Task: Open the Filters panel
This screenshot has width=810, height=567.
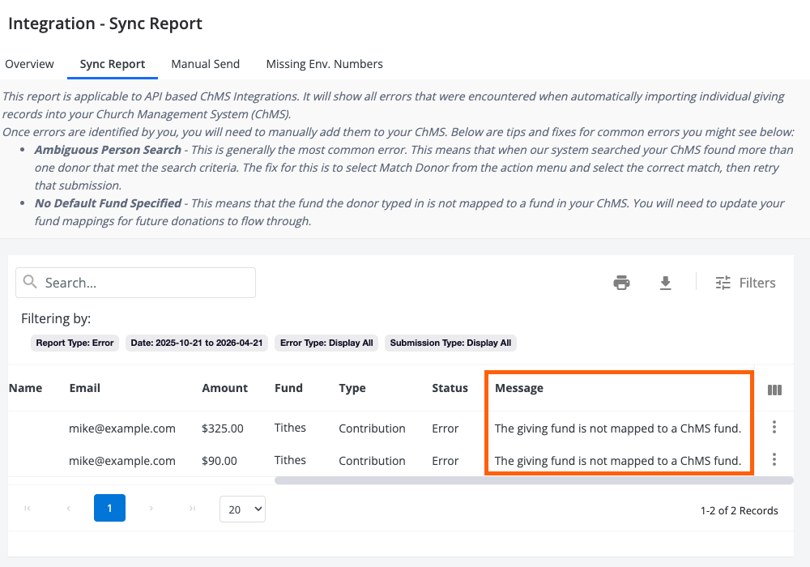Action: pyautogui.click(x=745, y=283)
